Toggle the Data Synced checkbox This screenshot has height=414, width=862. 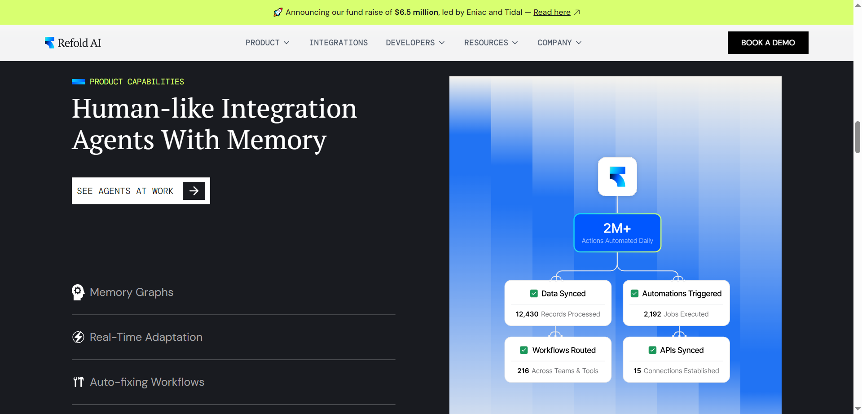pyautogui.click(x=534, y=293)
